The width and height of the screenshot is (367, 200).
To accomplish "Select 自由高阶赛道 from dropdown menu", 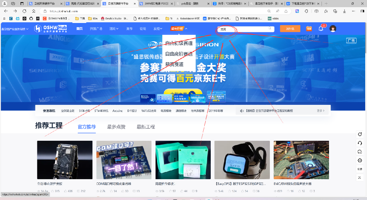I will point(179,54).
